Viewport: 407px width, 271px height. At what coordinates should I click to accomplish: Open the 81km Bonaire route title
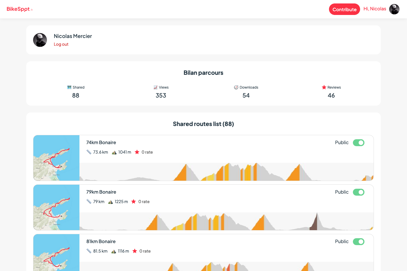pos(101,241)
